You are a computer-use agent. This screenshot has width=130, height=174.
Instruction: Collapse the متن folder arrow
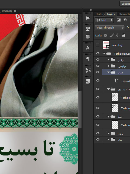(108, 72)
